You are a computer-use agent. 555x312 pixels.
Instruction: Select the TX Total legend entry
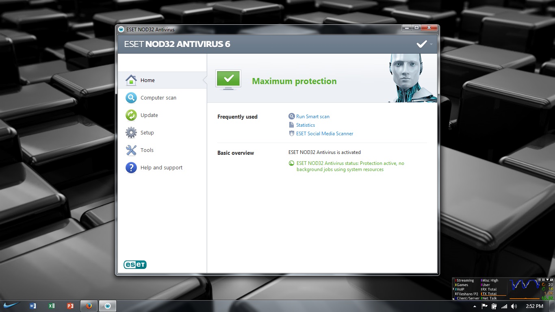[489, 294]
